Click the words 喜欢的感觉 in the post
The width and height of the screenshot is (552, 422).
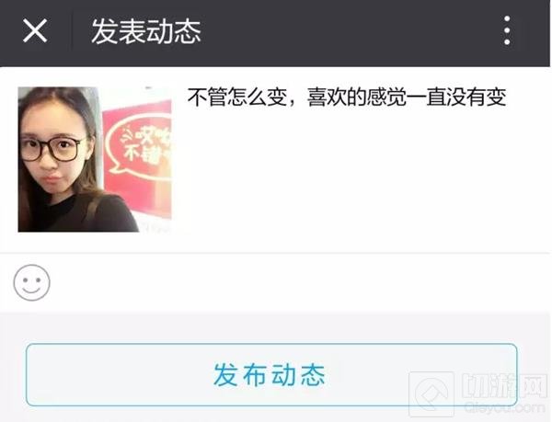pos(357,97)
